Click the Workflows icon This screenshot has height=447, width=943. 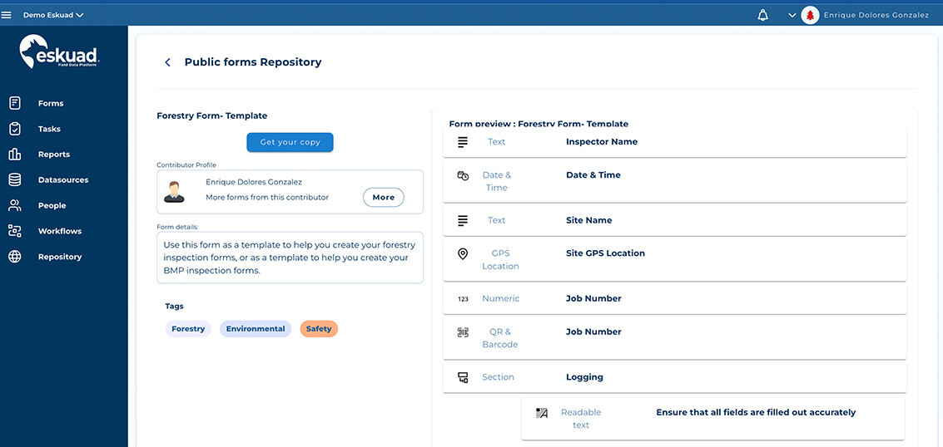[x=15, y=231]
